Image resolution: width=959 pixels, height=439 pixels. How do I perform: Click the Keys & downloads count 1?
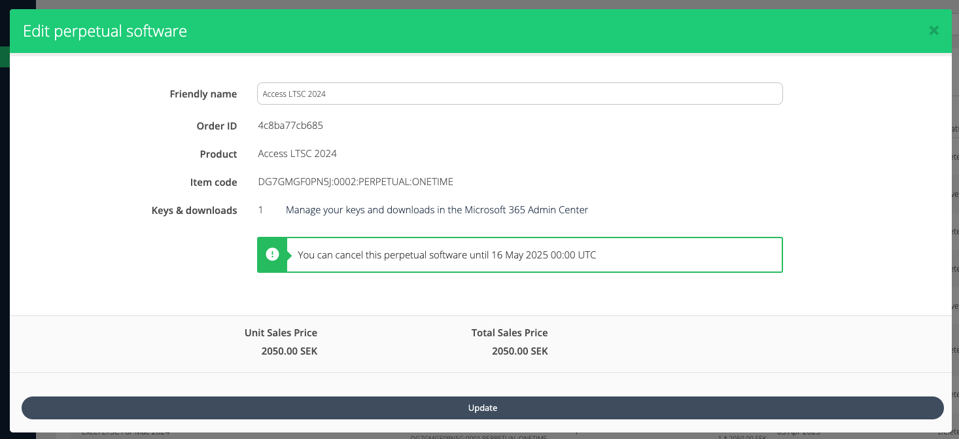pos(260,210)
